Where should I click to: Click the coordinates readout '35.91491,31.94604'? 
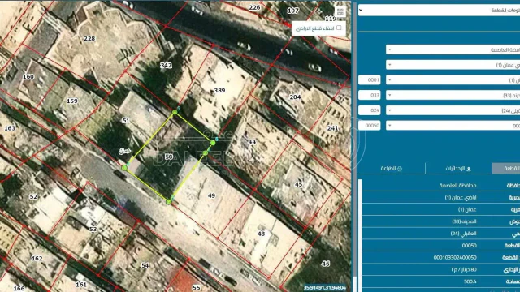(325, 288)
